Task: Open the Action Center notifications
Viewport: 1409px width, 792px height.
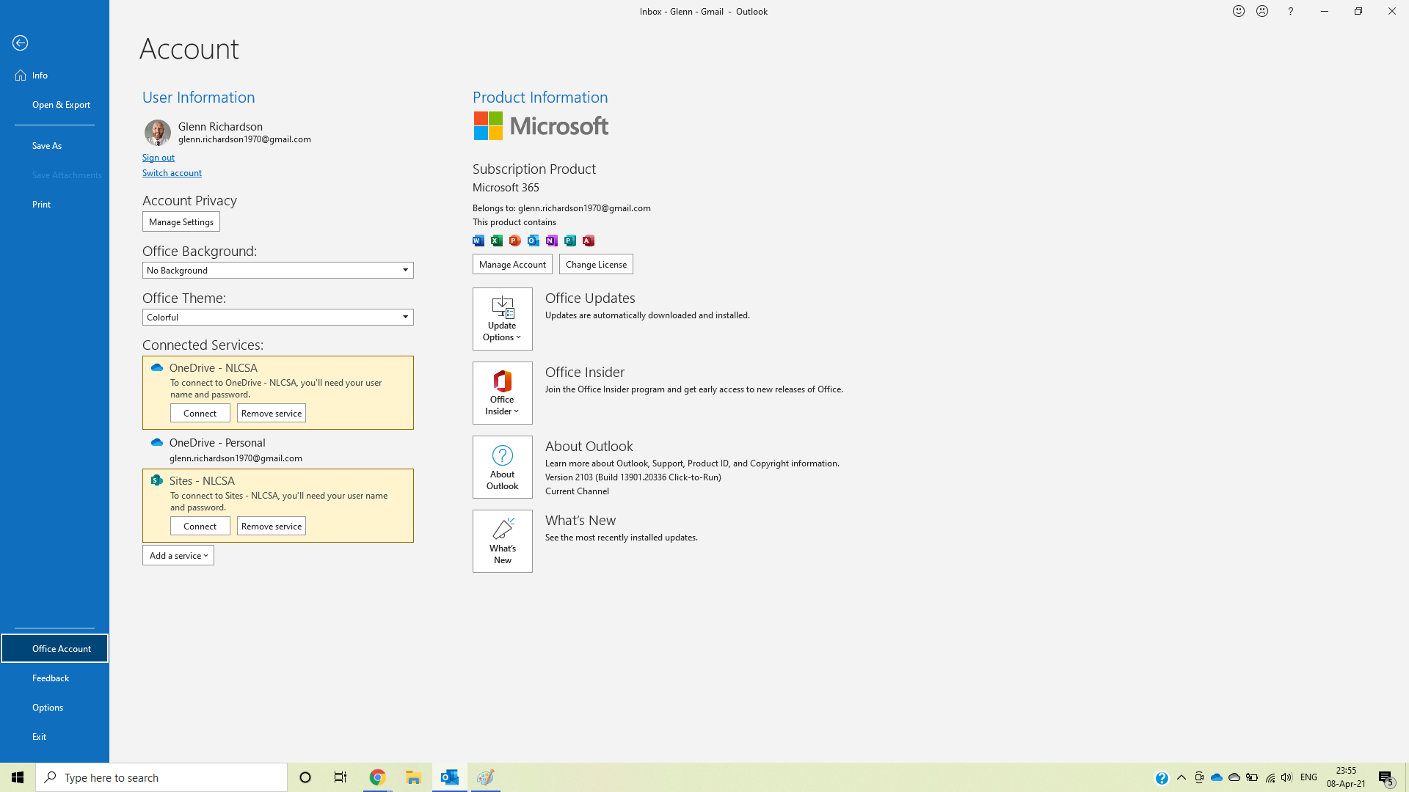Action: click(1386, 778)
